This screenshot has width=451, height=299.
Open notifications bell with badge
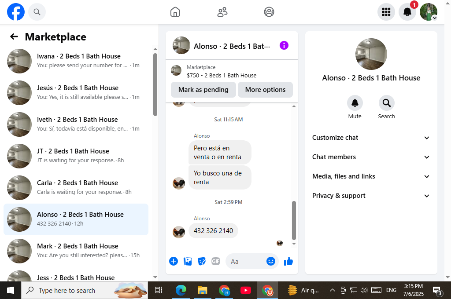point(407,12)
